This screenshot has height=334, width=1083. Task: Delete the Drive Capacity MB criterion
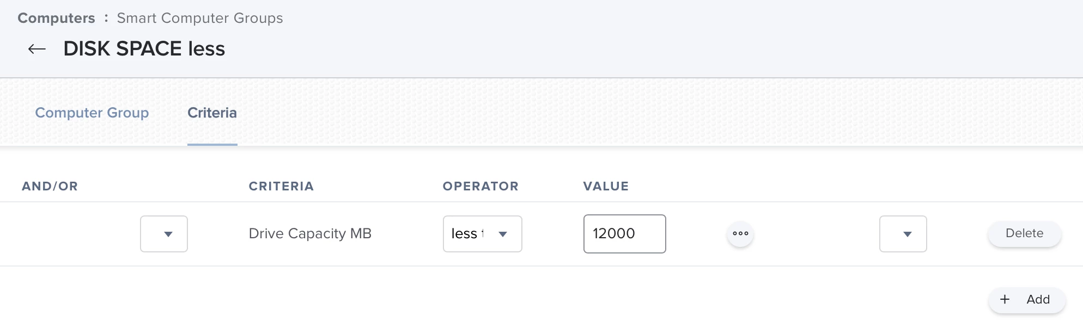coord(1025,233)
